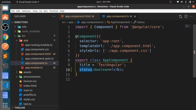Collapse the src folder
Viewport: 196px width, 110px height.
click(x=15, y=36)
